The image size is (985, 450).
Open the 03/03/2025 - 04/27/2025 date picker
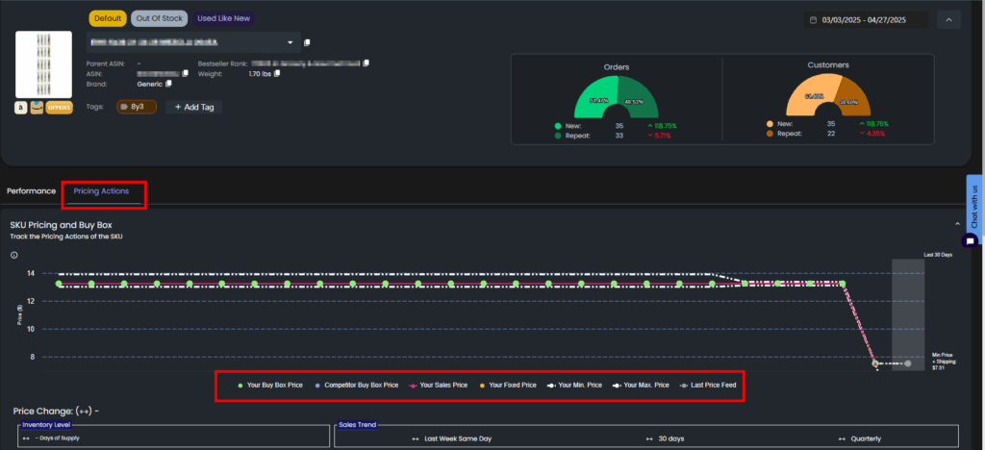point(867,20)
